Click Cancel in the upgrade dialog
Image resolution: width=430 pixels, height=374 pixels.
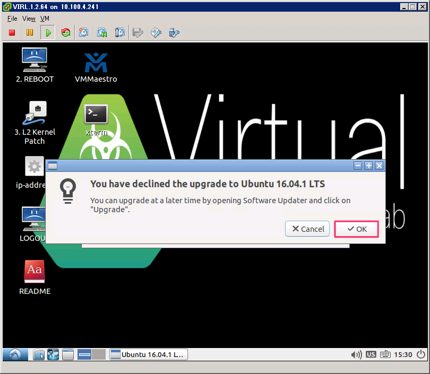pyautogui.click(x=307, y=229)
